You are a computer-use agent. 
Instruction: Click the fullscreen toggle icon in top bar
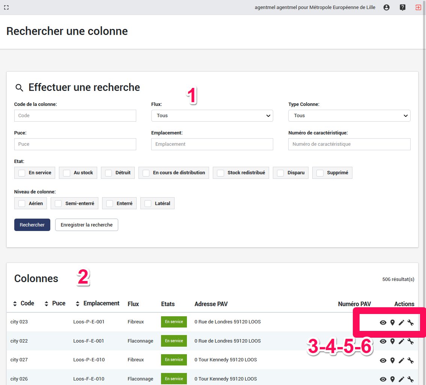click(x=6, y=8)
